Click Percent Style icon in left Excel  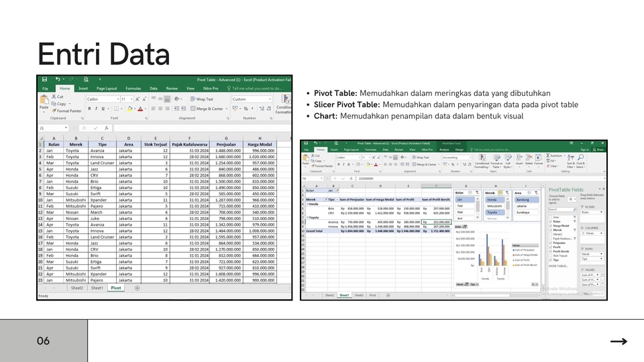246,109
